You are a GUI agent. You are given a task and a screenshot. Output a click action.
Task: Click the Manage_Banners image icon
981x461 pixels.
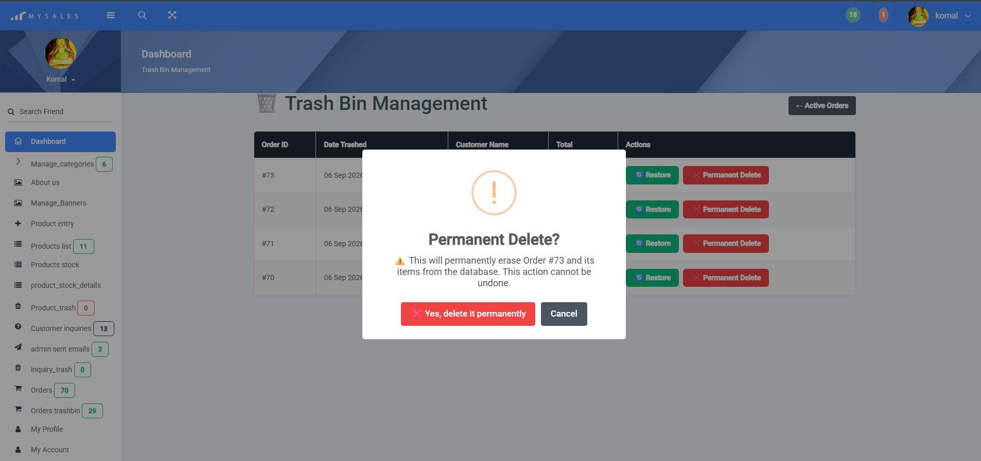18,203
